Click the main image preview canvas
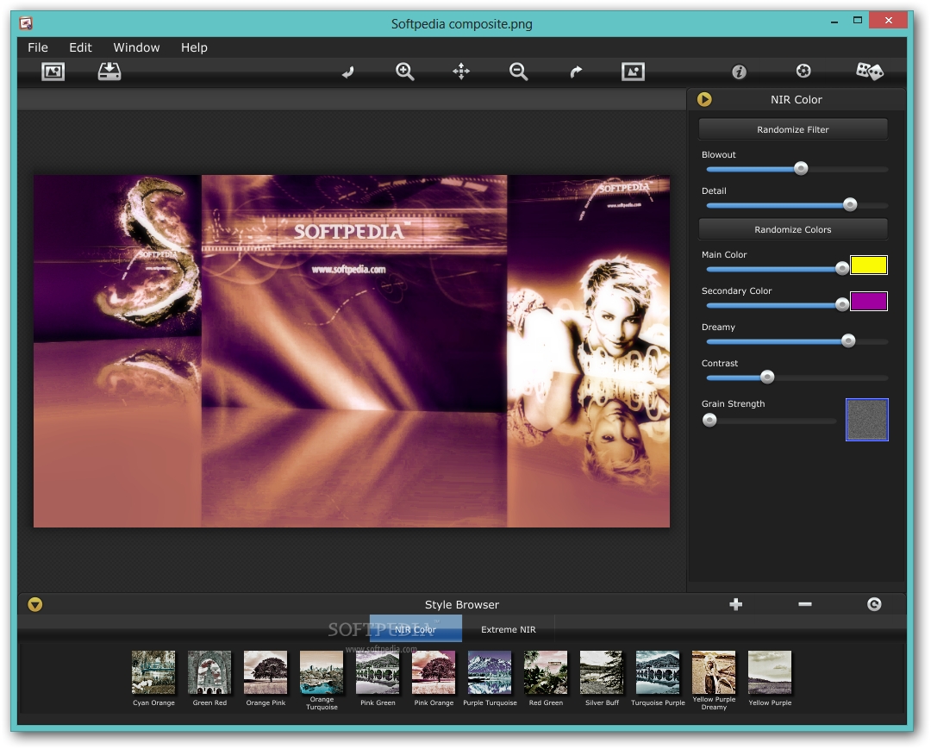The width and height of the screenshot is (931, 749). point(352,351)
